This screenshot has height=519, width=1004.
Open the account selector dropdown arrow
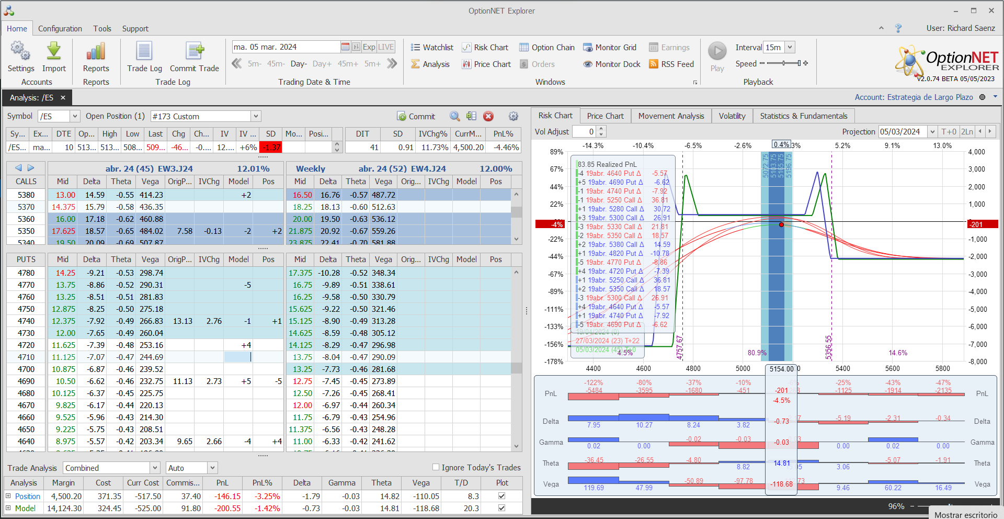pyautogui.click(x=996, y=97)
